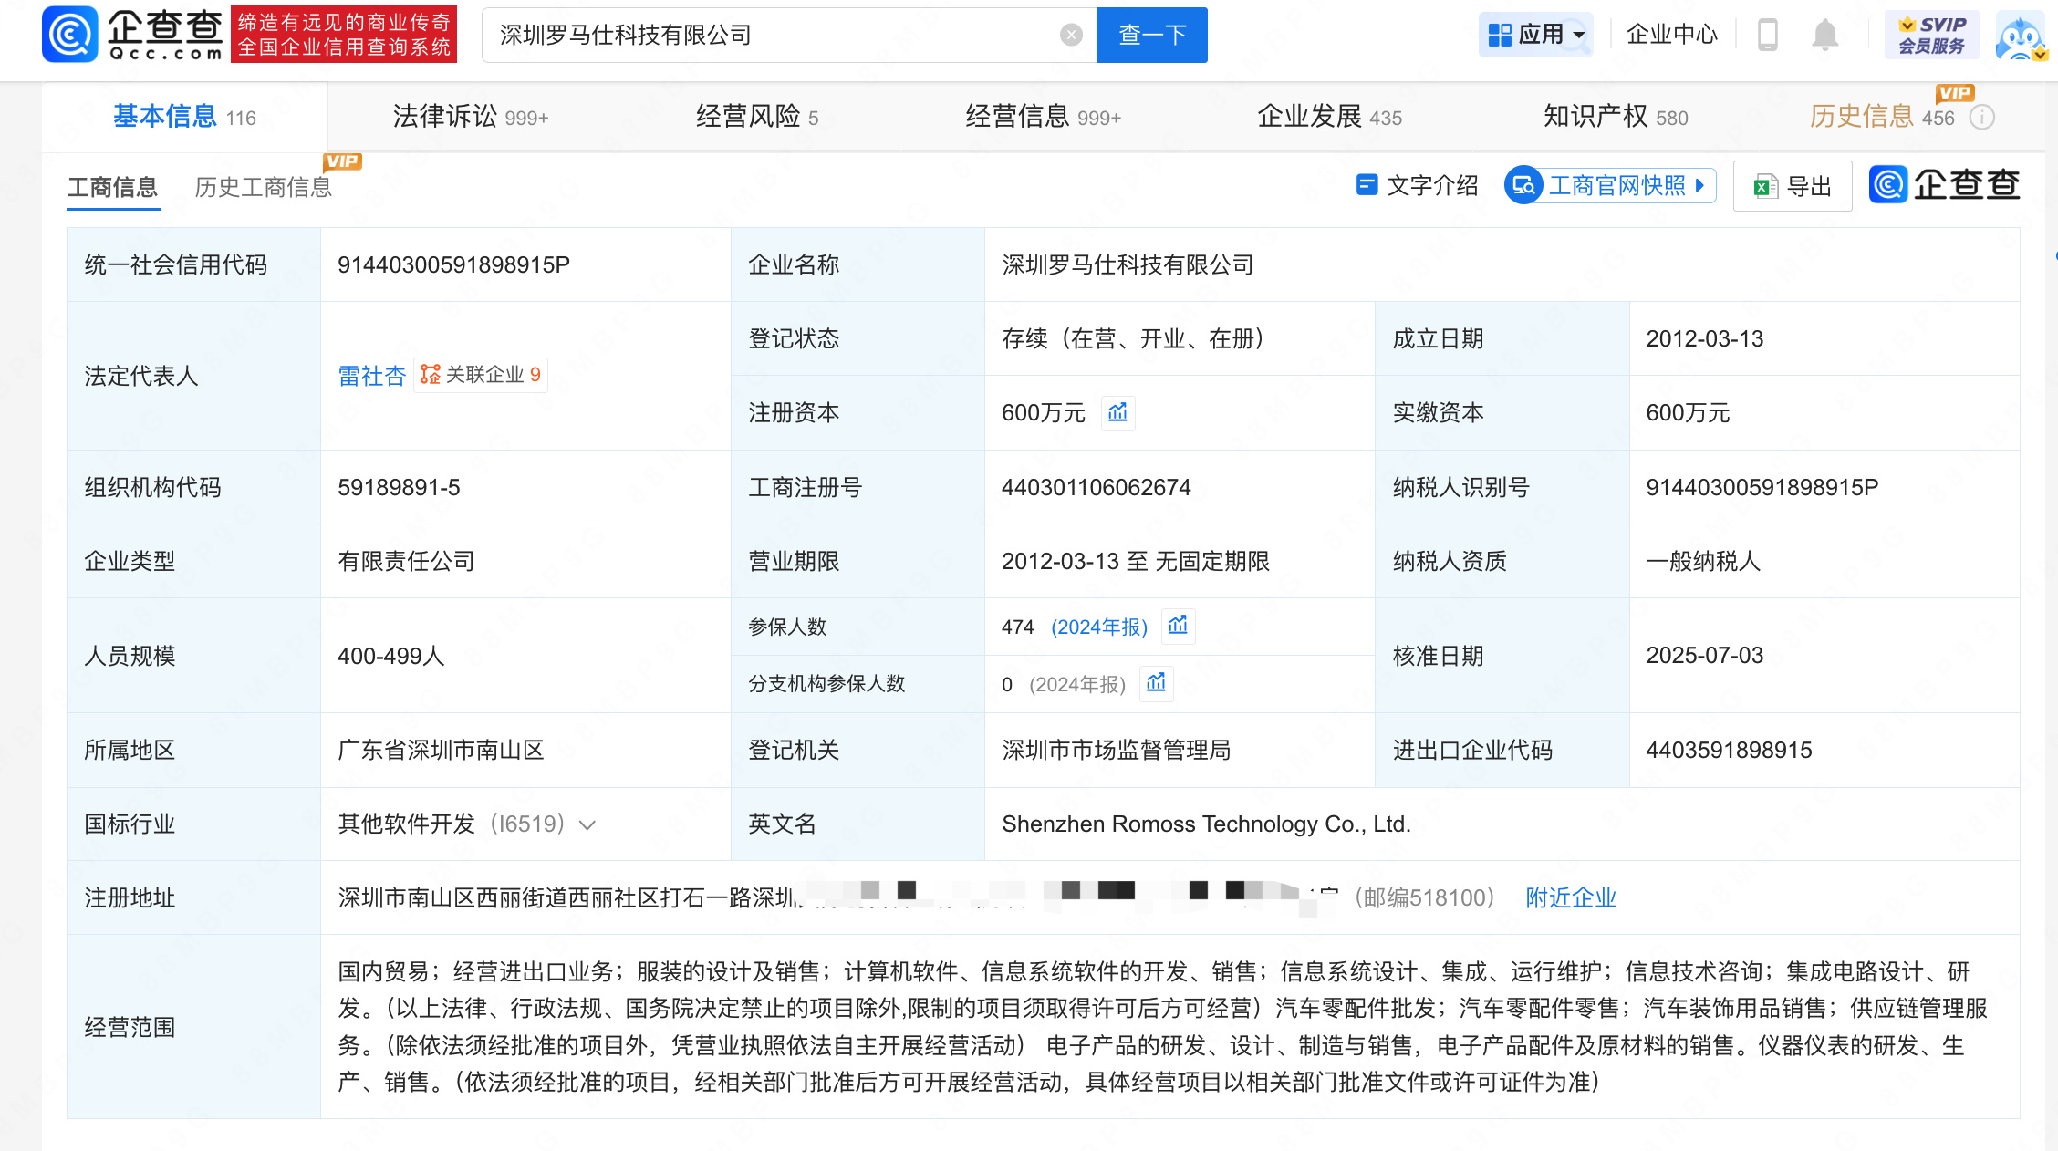This screenshot has height=1151, width=2058.
Task: Open the 注册资本 chart icon
Action: [1117, 412]
